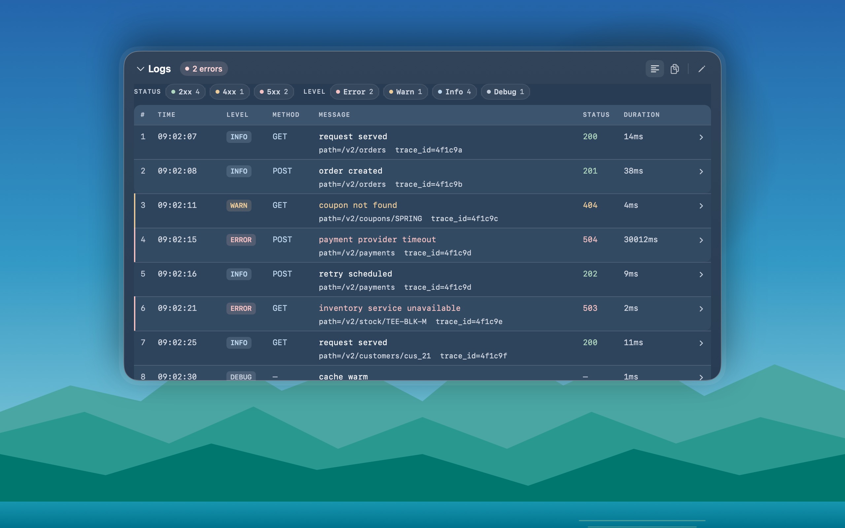The image size is (845, 528).
Task: Sort by the DURATION column header
Action: tap(642, 115)
